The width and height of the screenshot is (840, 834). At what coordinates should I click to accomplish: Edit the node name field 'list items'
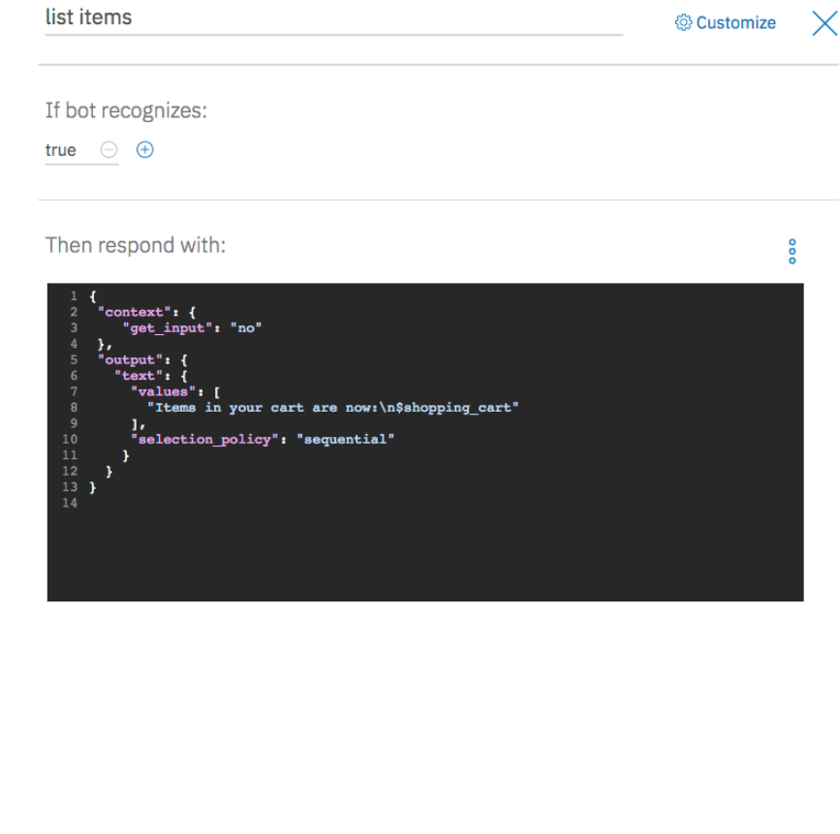point(333,18)
